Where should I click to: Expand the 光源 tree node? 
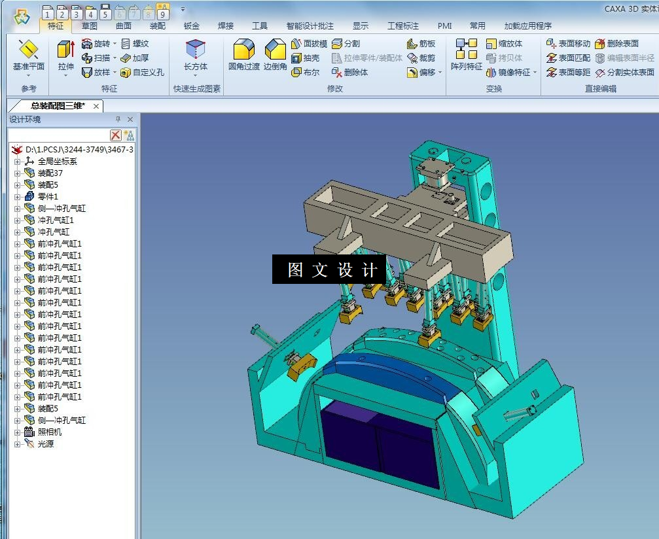(x=17, y=443)
